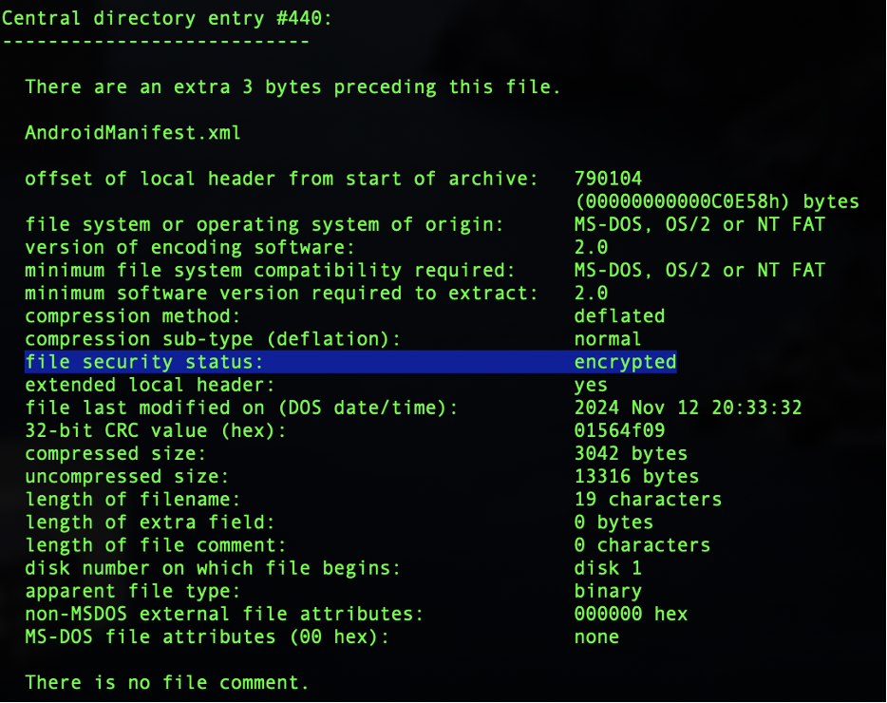Select timestamp '2024 Nov 12 20:33:32'
The image size is (887, 703).
[688, 408]
